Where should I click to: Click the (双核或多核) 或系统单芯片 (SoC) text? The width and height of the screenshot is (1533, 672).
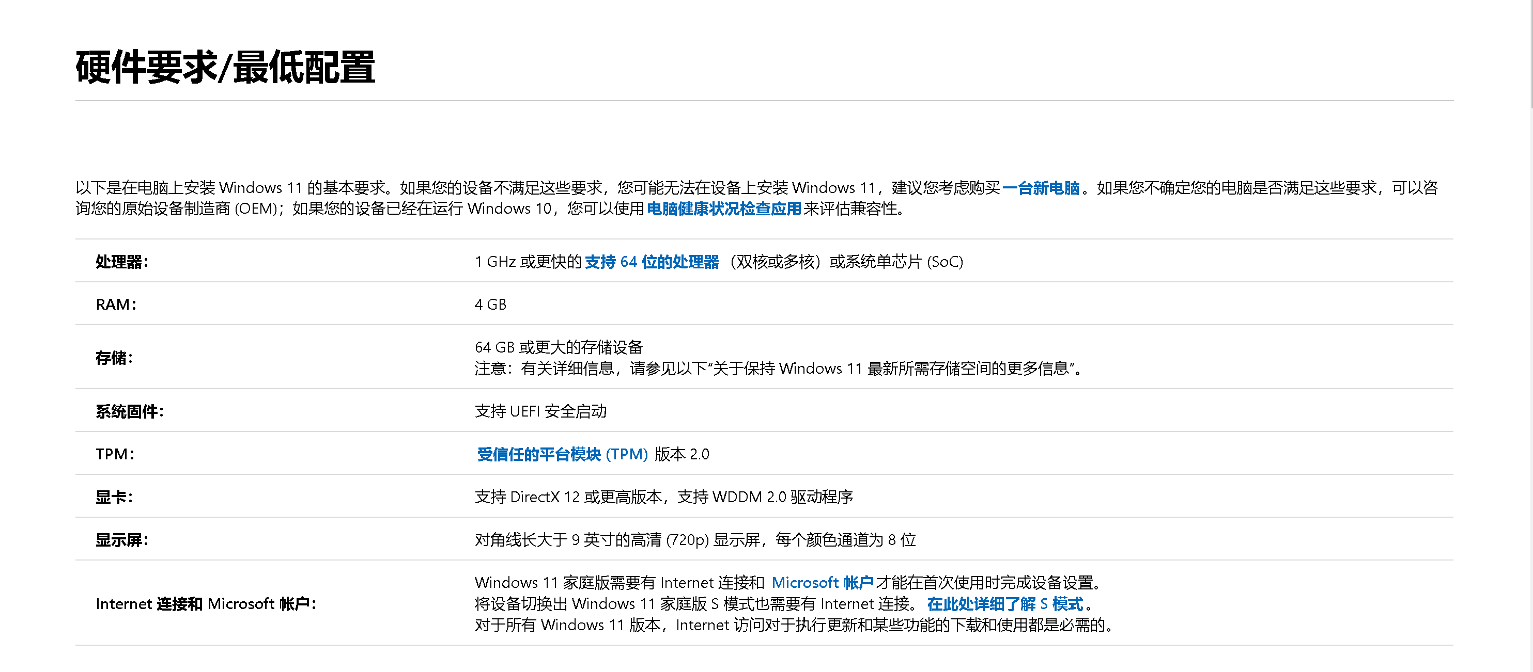click(x=845, y=262)
